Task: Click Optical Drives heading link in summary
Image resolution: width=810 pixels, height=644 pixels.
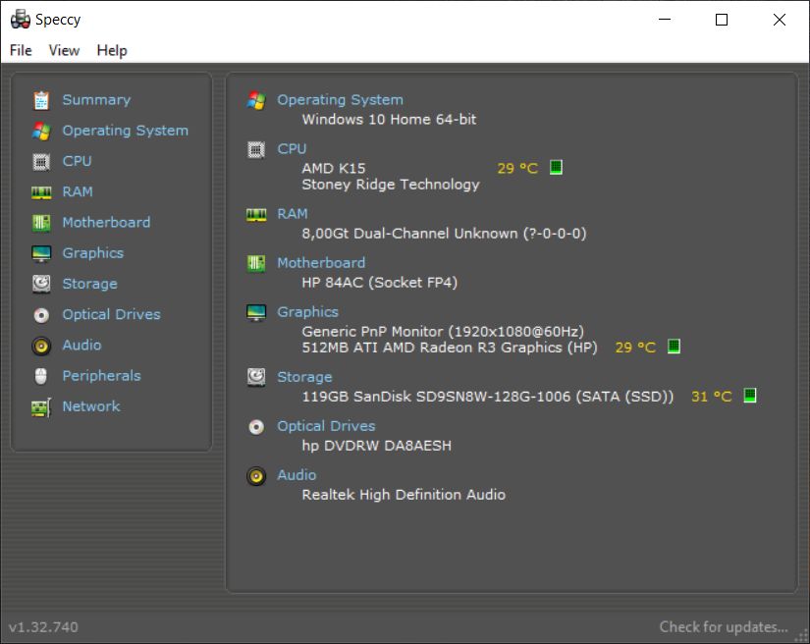Action: click(x=327, y=426)
